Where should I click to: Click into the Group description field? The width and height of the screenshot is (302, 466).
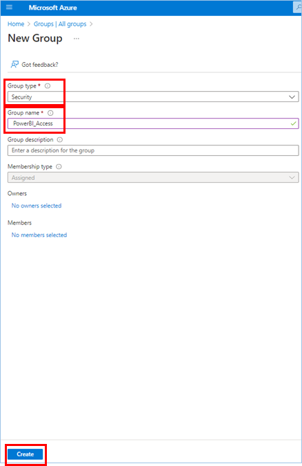(153, 150)
